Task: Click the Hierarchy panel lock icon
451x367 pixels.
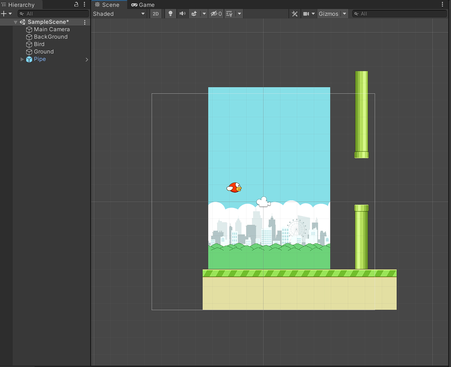Action: [x=76, y=4]
